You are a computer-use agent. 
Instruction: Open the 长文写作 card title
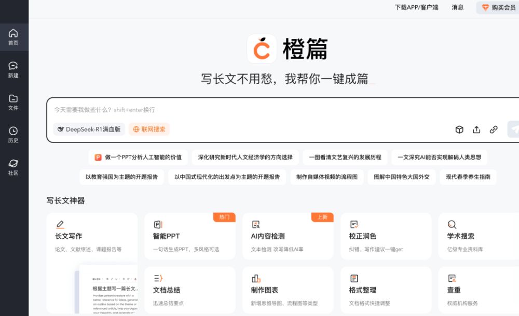pyautogui.click(x=69, y=236)
